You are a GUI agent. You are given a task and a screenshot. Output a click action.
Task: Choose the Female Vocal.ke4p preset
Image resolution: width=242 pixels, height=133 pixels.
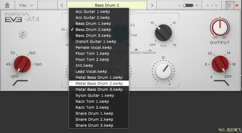click(x=99, y=47)
